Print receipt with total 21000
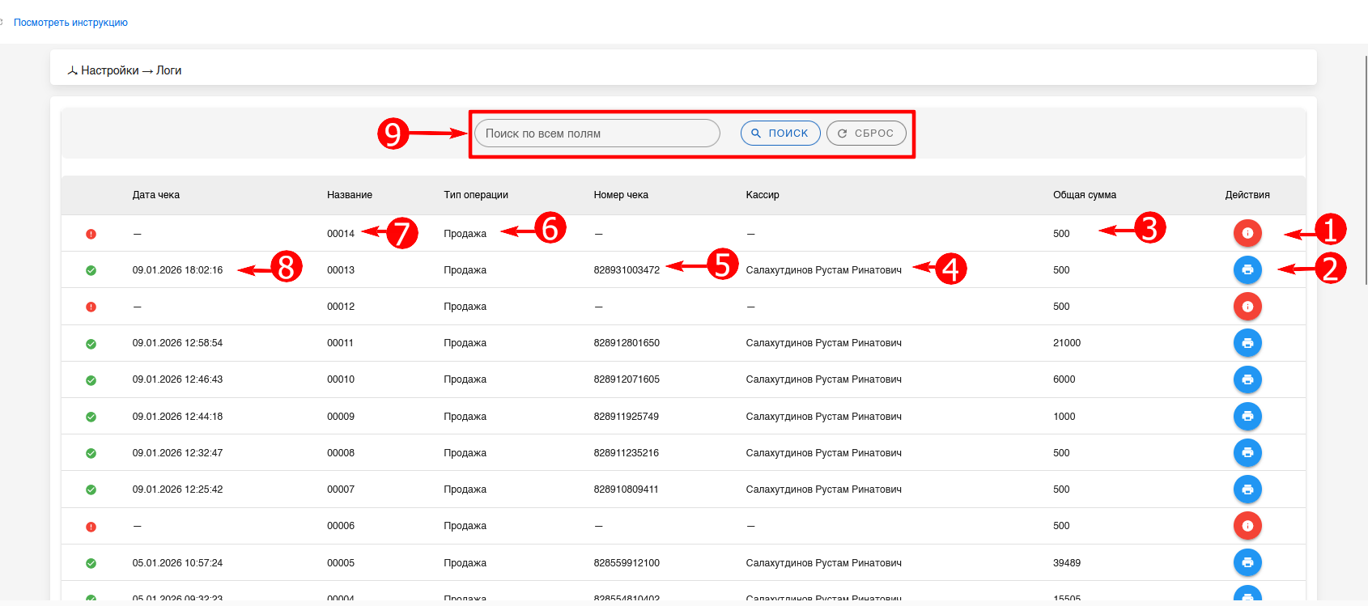1368x606 pixels. (1247, 343)
